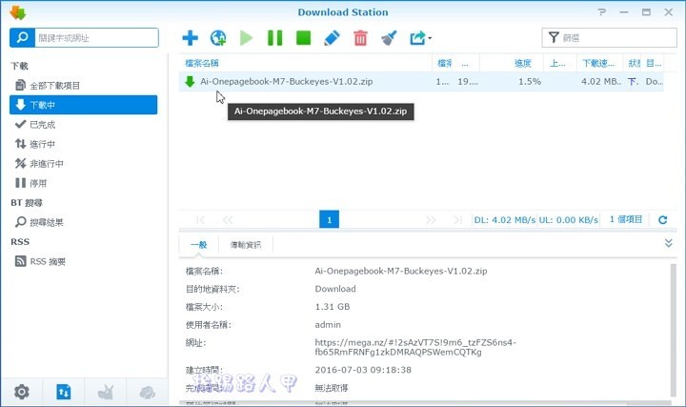Select 進行中 in sidebar
Image resolution: width=686 pixels, height=407 pixels.
pyautogui.click(x=83, y=144)
